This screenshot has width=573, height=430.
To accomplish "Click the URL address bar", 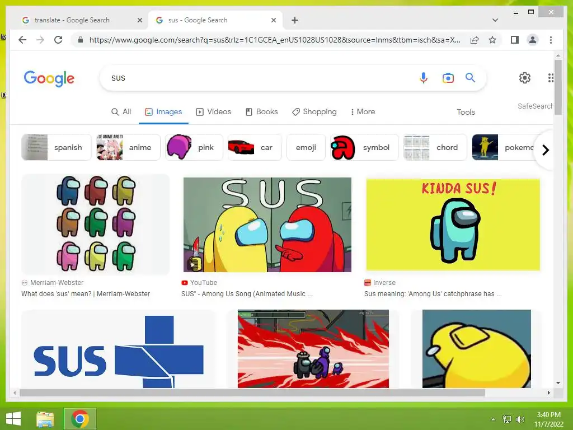I will tap(275, 40).
